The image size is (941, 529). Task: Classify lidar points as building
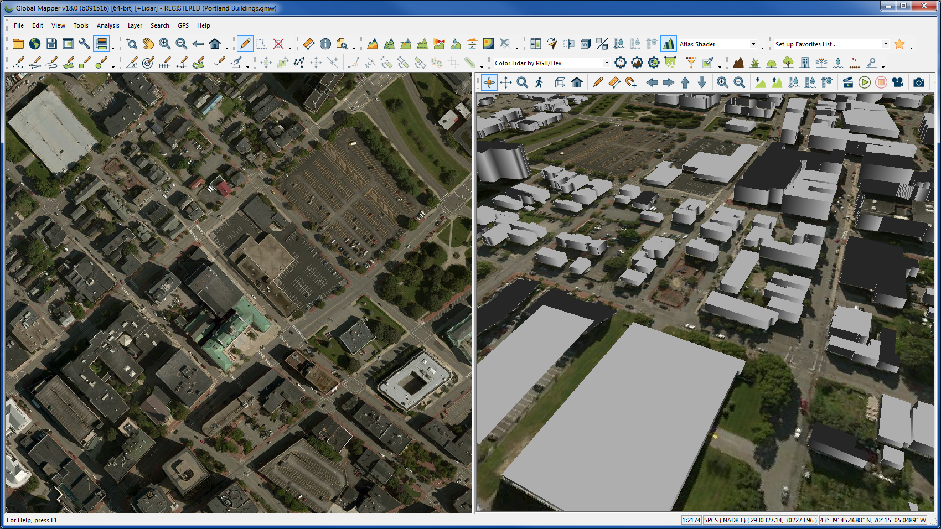coord(804,63)
